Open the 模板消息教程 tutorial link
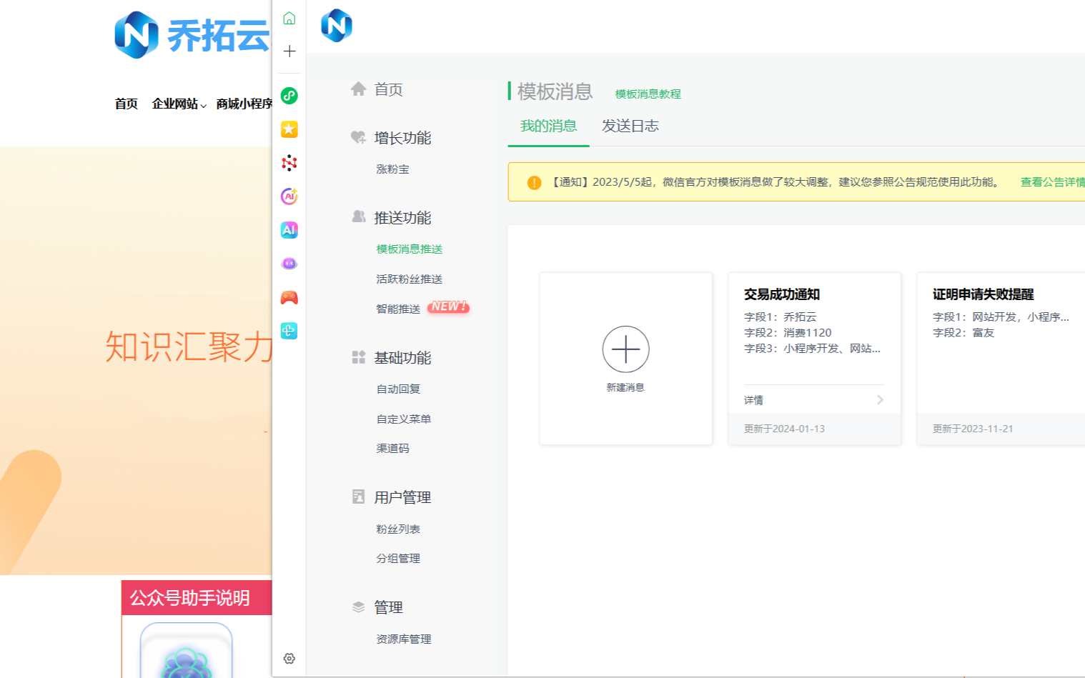1085x678 pixels. point(648,94)
